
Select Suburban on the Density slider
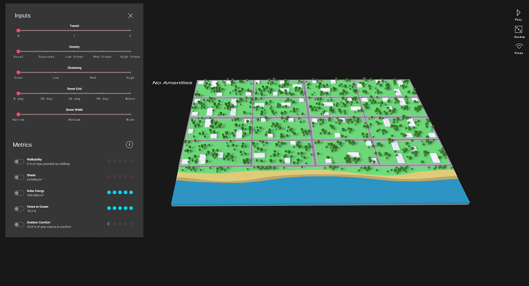pyautogui.click(x=46, y=52)
